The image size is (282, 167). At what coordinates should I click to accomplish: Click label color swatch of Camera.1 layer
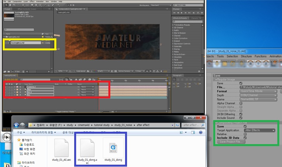click(17, 87)
